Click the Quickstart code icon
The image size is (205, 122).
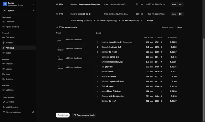4,37
